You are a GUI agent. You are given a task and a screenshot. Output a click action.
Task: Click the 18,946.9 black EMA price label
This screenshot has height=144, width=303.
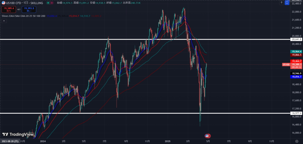tap(296, 73)
